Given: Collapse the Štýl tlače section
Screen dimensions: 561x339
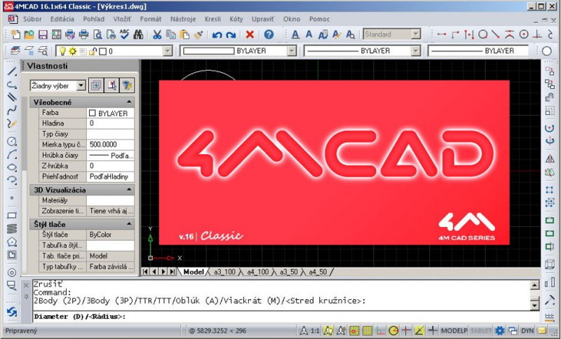Looking at the screenshot, I should click(x=129, y=224).
